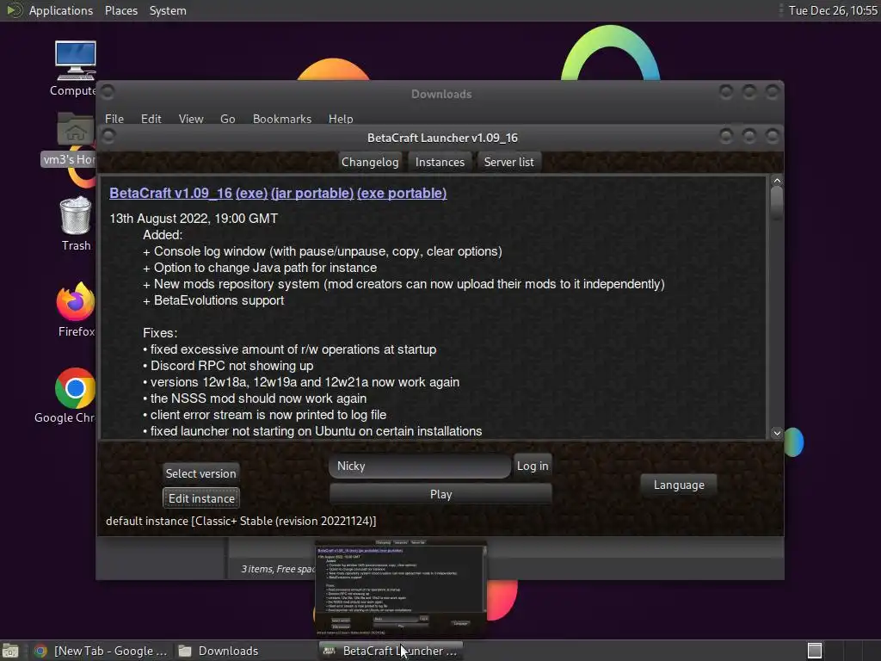Open Go menu in Downloads window

(227, 119)
